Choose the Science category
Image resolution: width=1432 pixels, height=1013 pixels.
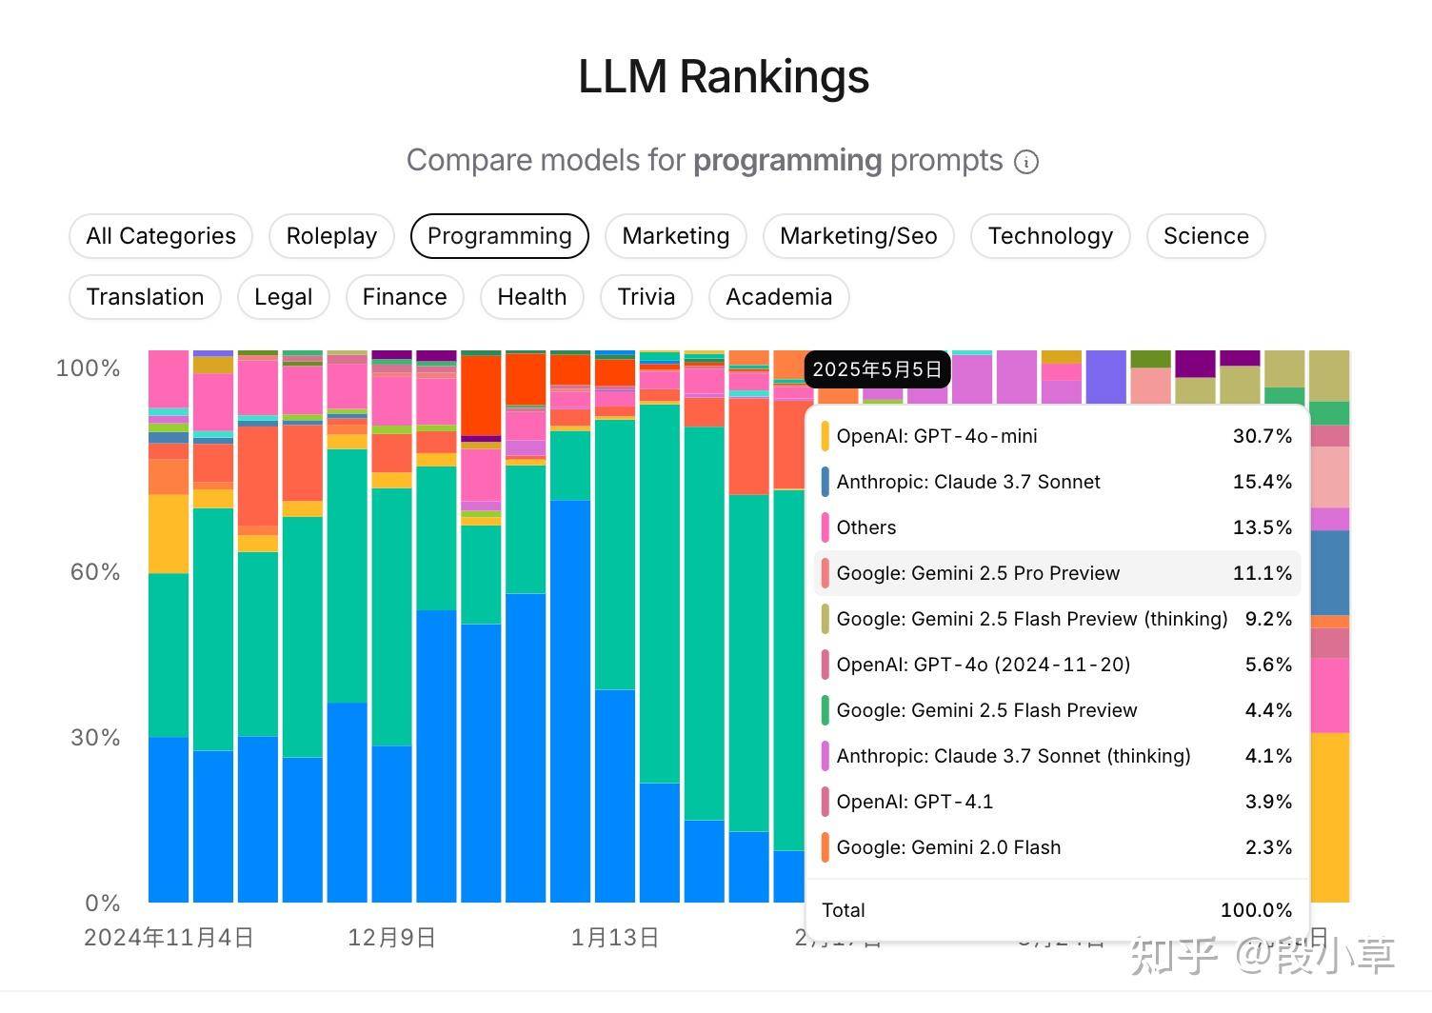point(1206,236)
